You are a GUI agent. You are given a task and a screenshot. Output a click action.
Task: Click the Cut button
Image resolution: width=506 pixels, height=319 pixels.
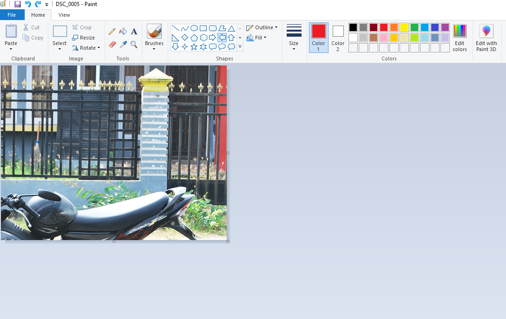pos(31,27)
